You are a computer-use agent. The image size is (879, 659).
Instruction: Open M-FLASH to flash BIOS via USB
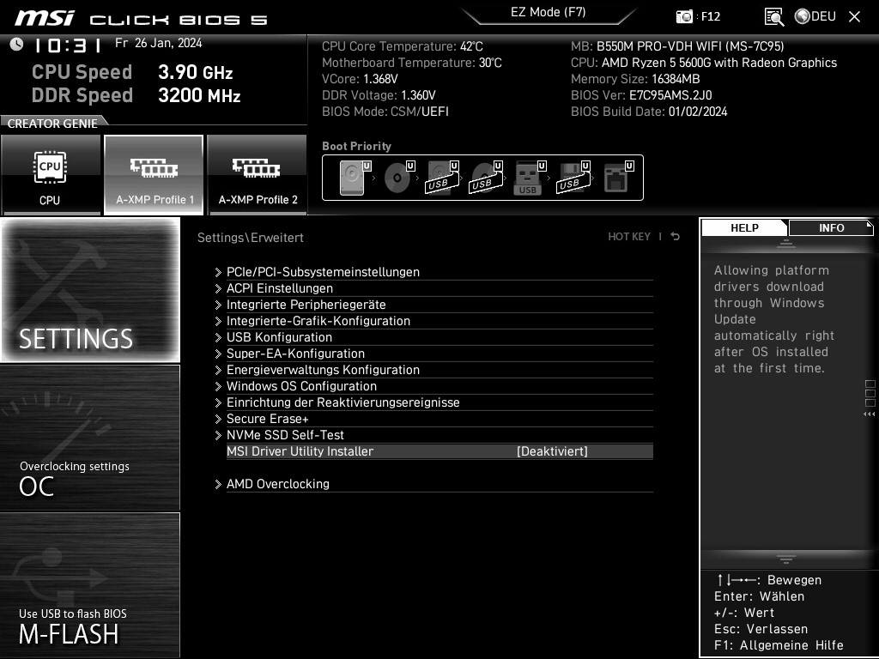pyautogui.click(x=90, y=585)
